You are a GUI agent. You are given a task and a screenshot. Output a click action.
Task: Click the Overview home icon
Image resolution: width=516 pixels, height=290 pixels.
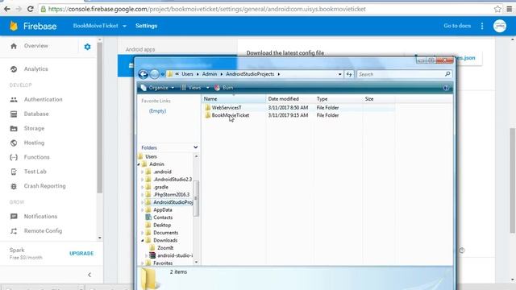pyautogui.click(x=14, y=46)
